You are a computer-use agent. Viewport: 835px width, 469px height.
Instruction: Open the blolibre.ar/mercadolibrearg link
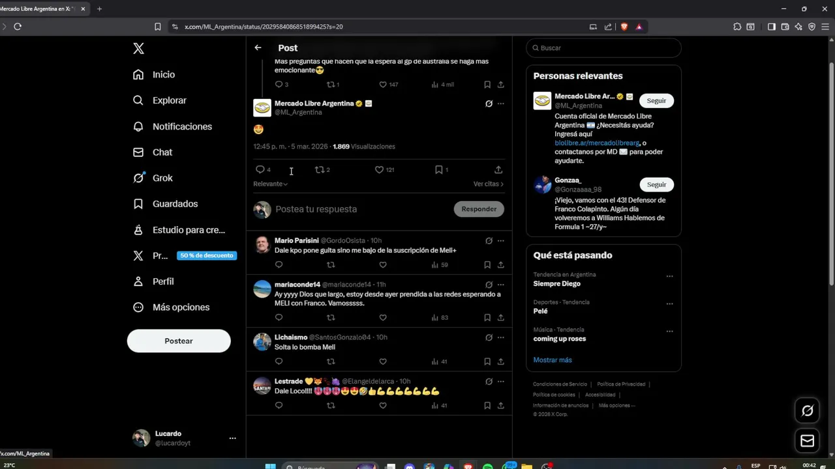(x=597, y=143)
